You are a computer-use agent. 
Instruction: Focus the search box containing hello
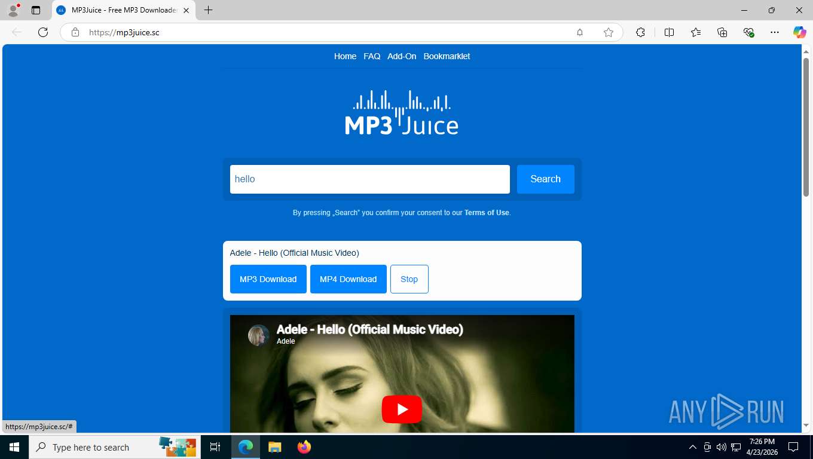click(x=370, y=179)
